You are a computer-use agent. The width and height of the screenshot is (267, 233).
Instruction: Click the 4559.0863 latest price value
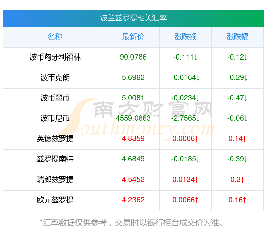[133, 118]
